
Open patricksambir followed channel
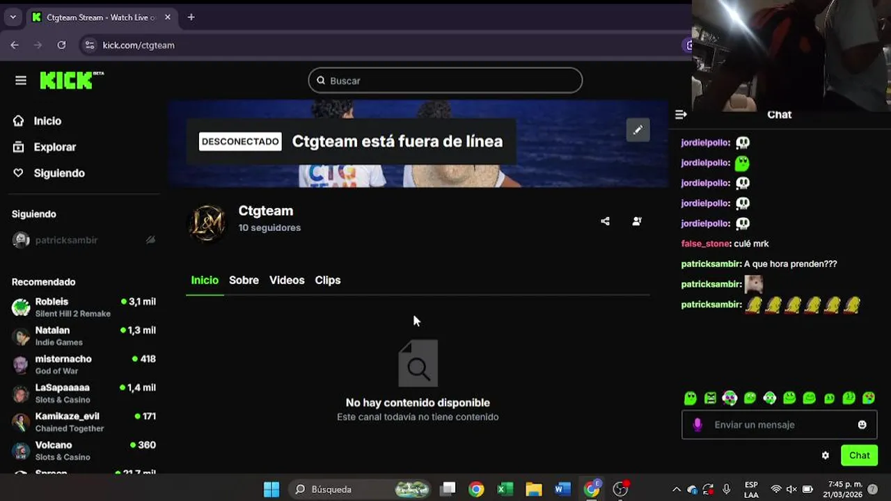point(84,240)
